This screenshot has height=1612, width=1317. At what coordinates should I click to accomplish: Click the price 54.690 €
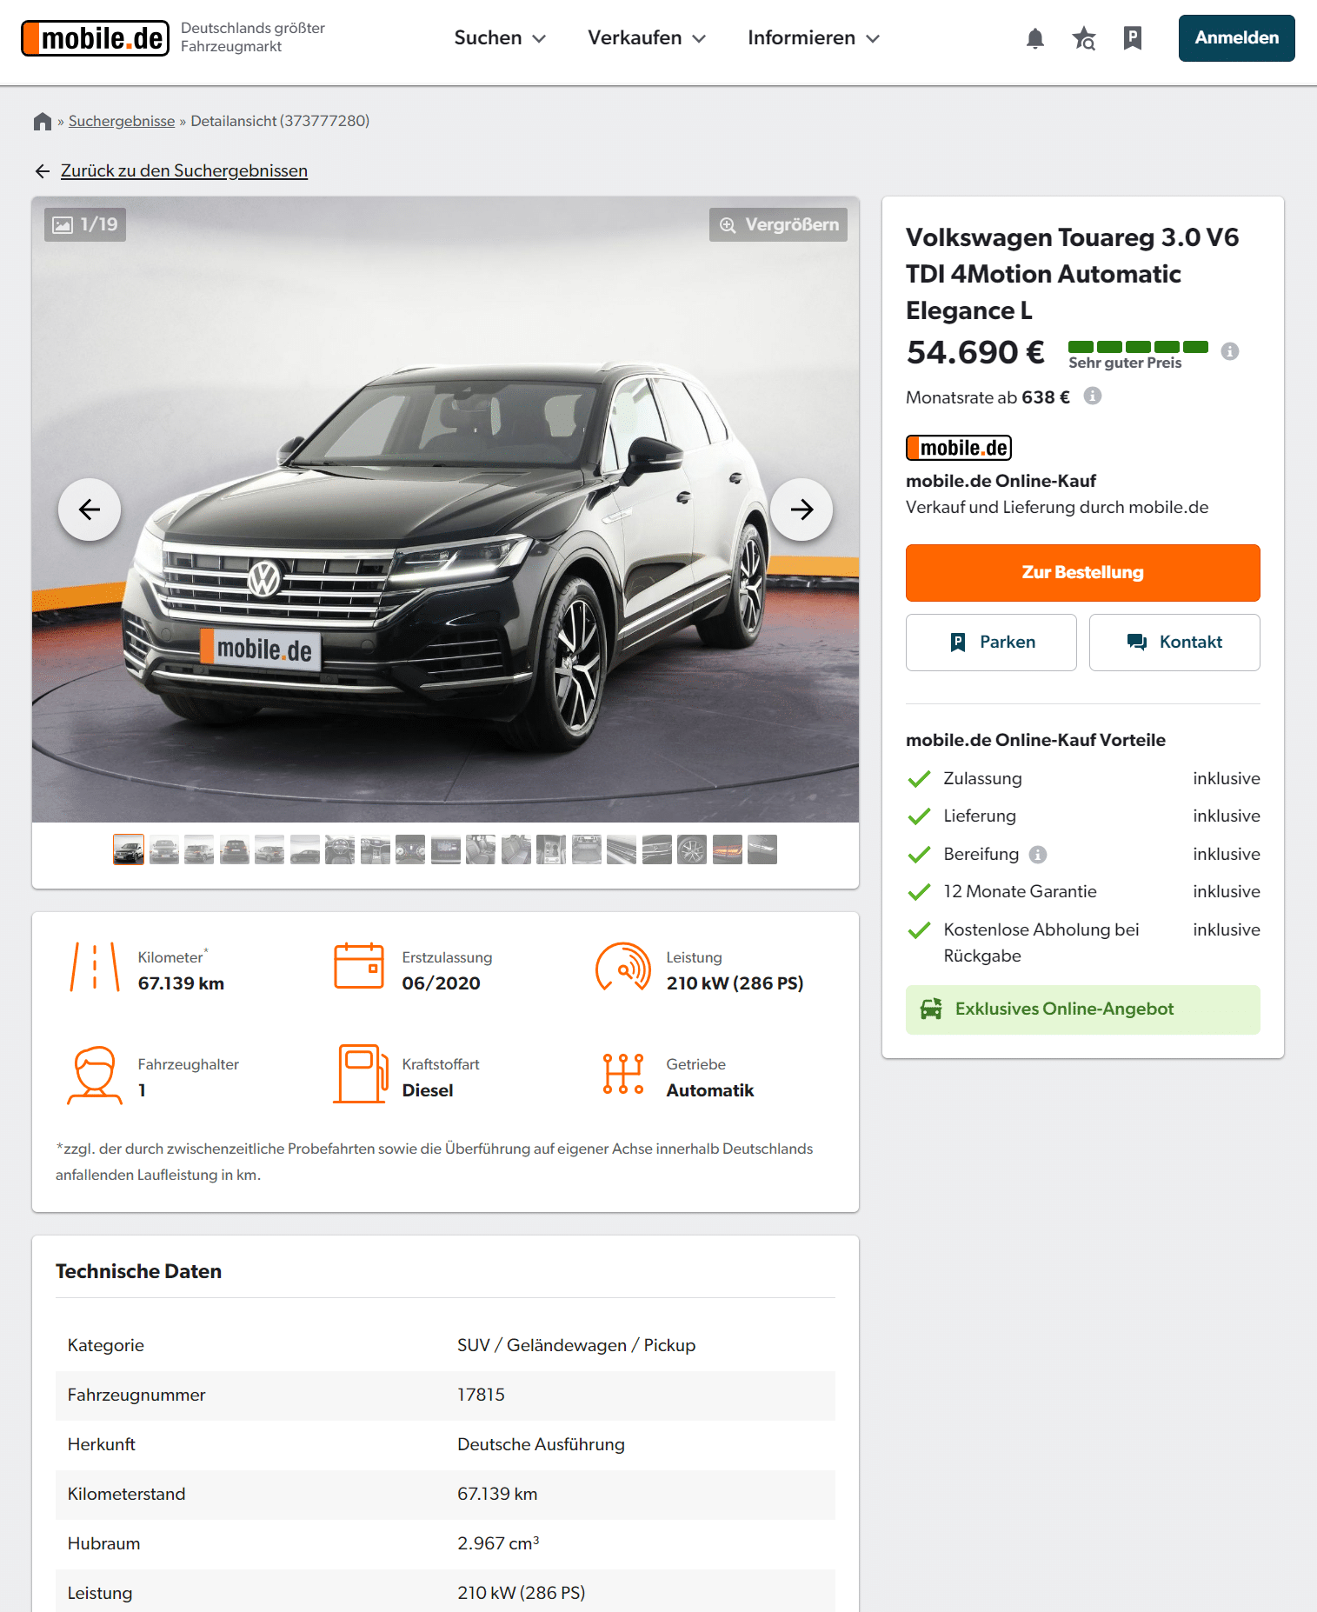pyautogui.click(x=975, y=352)
